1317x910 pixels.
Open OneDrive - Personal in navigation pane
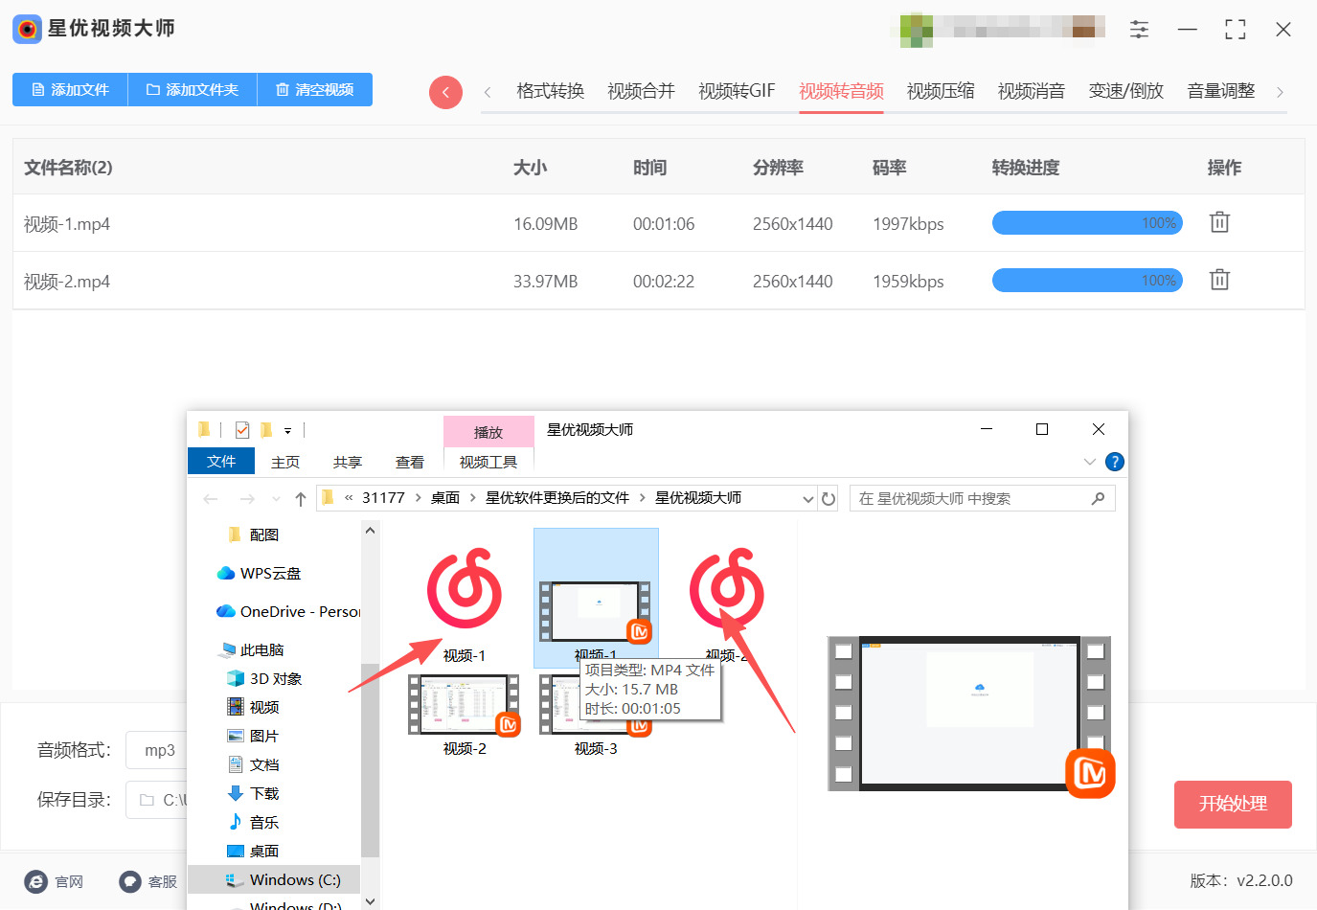pos(288,612)
